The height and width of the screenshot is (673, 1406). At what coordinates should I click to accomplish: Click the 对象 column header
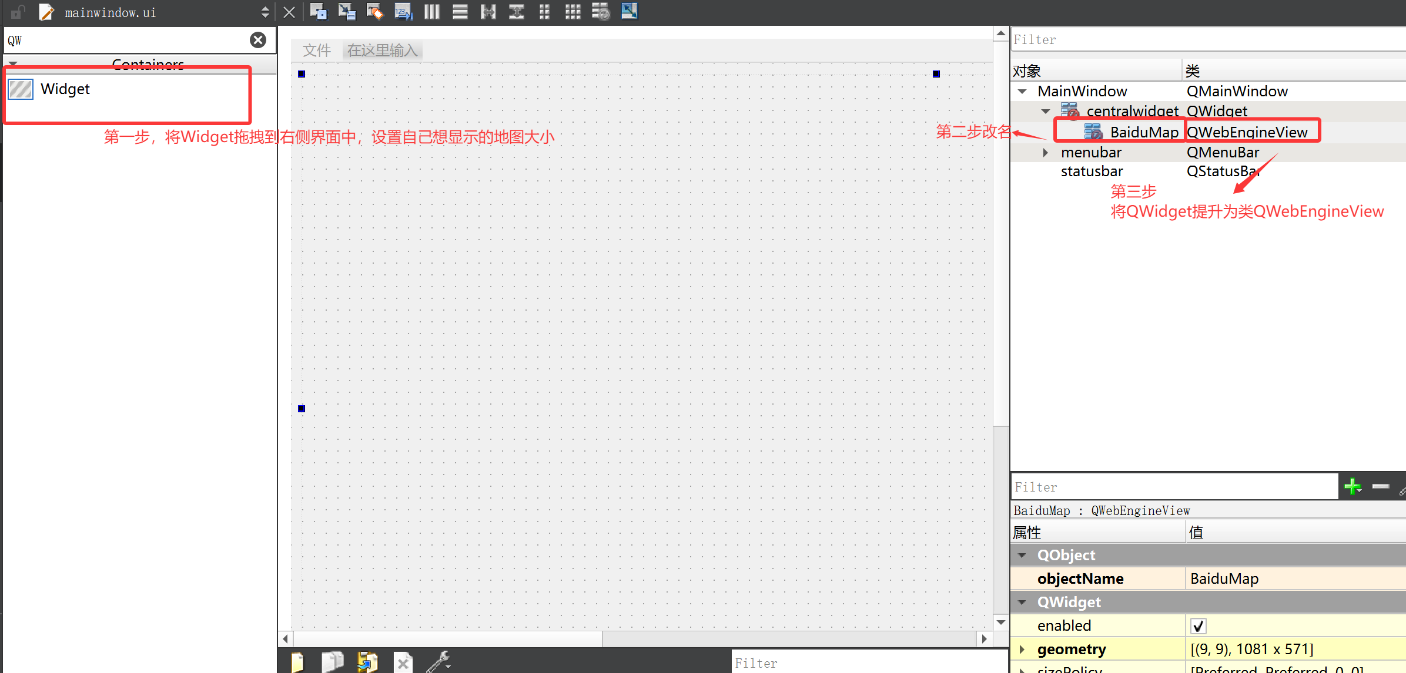pos(1096,71)
